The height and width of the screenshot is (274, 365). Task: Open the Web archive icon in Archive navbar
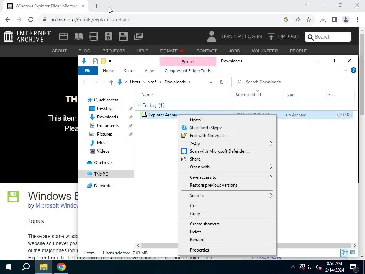click(x=63, y=36)
